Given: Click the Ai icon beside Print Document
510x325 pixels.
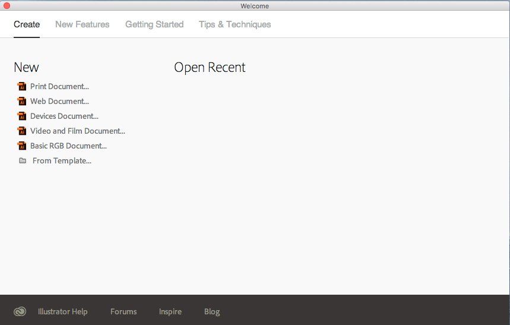Looking at the screenshot, I should [x=22, y=86].
